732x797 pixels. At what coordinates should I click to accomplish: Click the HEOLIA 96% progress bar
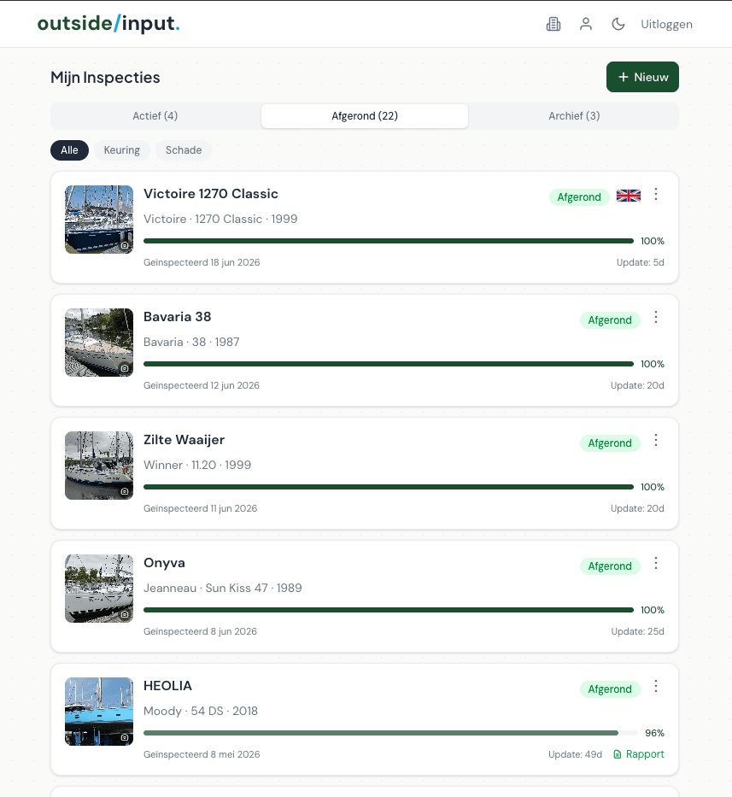coord(390,733)
